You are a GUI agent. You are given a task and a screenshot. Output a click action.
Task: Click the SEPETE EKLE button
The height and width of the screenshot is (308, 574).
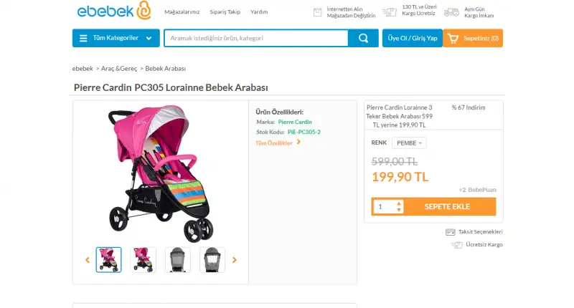click(x=447, y=206)
